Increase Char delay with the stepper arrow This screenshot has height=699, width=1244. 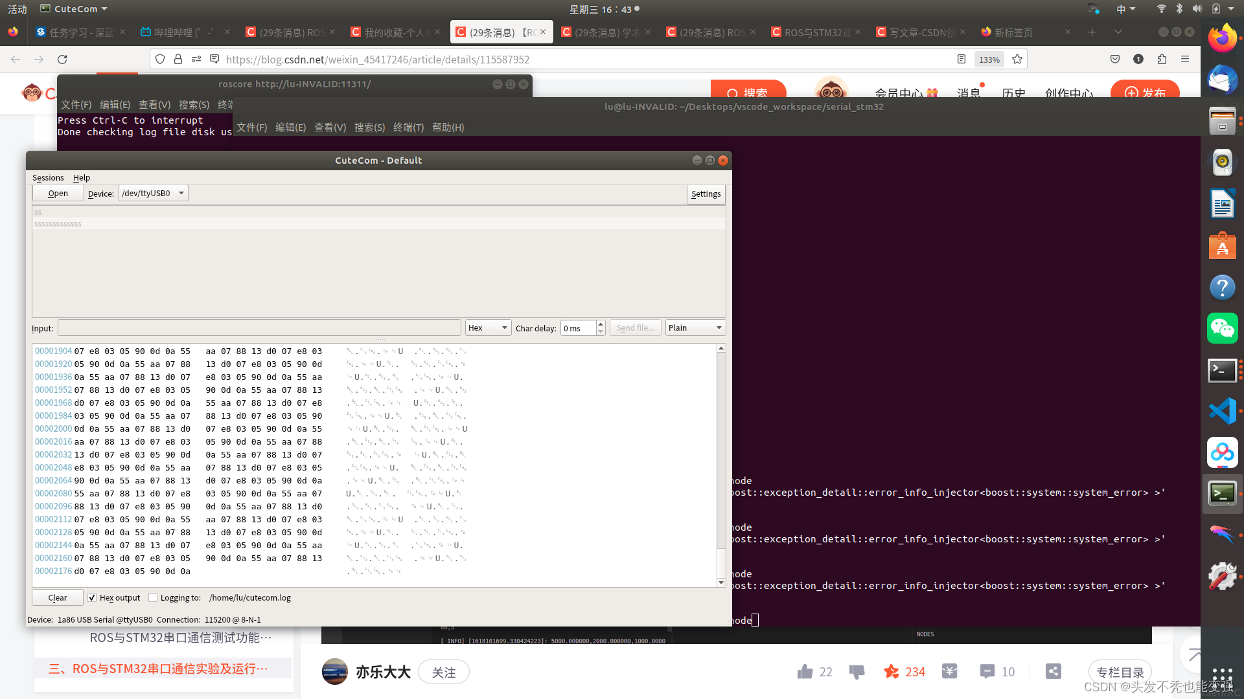600,324
